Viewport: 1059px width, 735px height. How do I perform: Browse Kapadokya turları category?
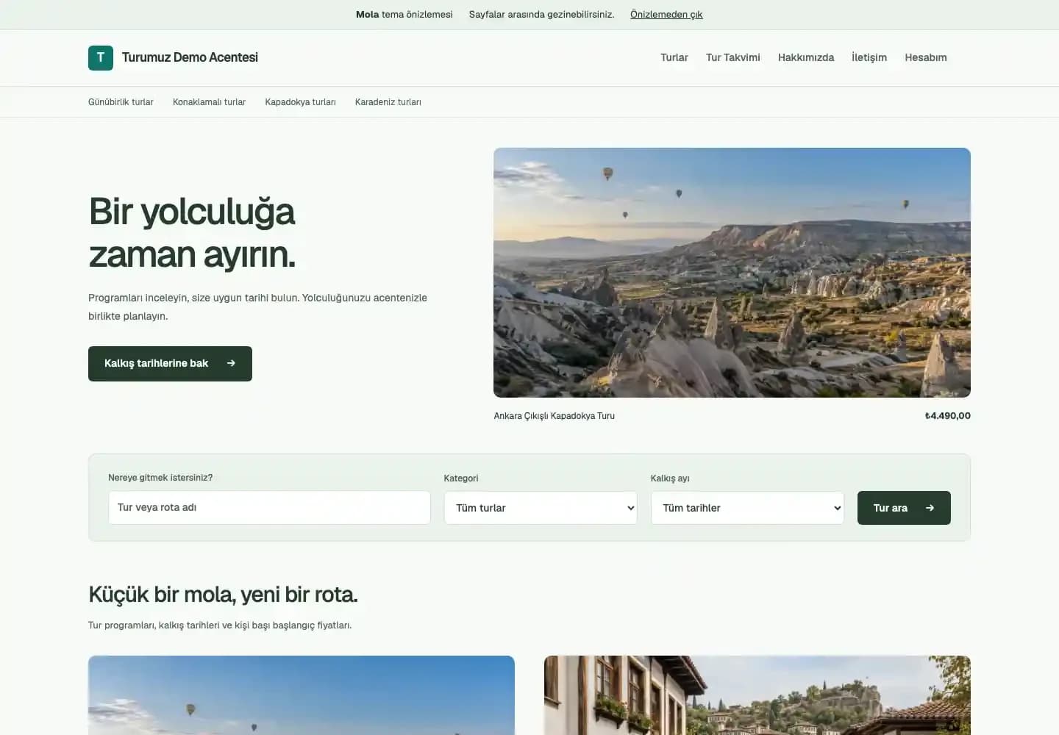pos(300,102)
